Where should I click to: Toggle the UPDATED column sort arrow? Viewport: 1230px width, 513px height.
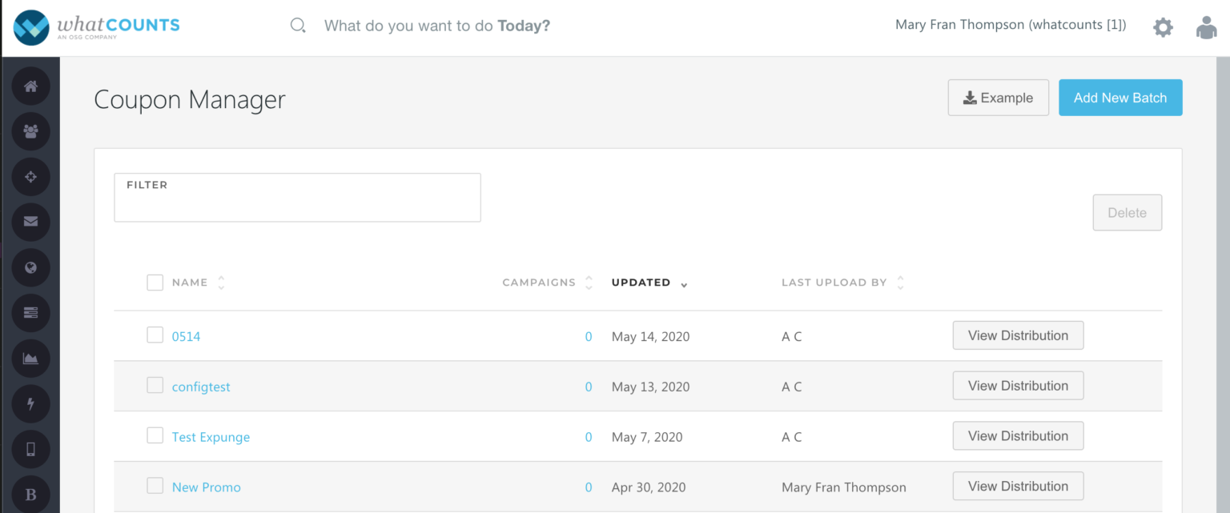tap(684, 284)
